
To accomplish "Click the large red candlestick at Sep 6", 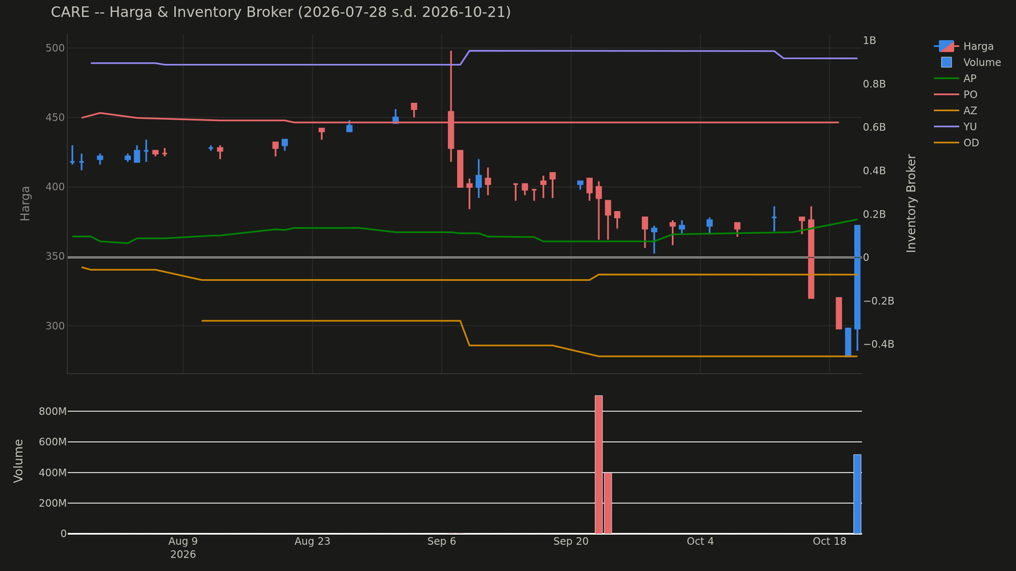I will tap(451, 130).
